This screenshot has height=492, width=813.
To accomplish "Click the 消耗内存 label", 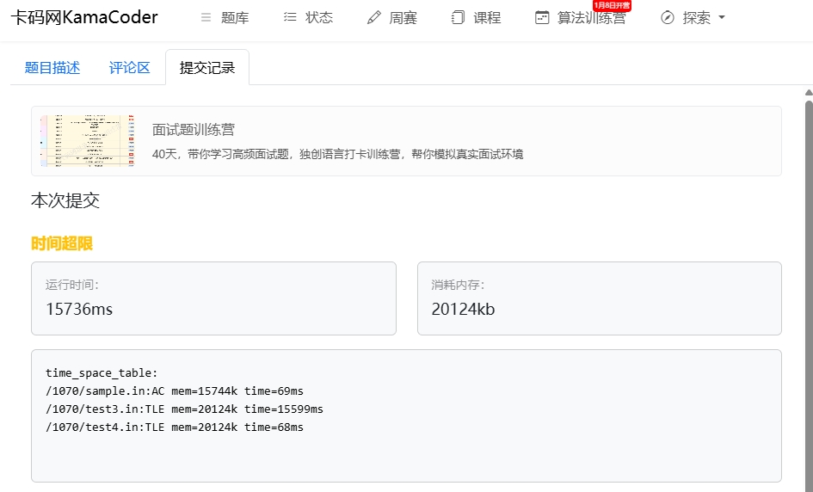I will (x=458, y=285).
